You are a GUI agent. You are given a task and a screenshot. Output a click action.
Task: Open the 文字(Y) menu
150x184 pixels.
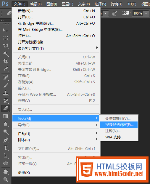coord(84,4)
